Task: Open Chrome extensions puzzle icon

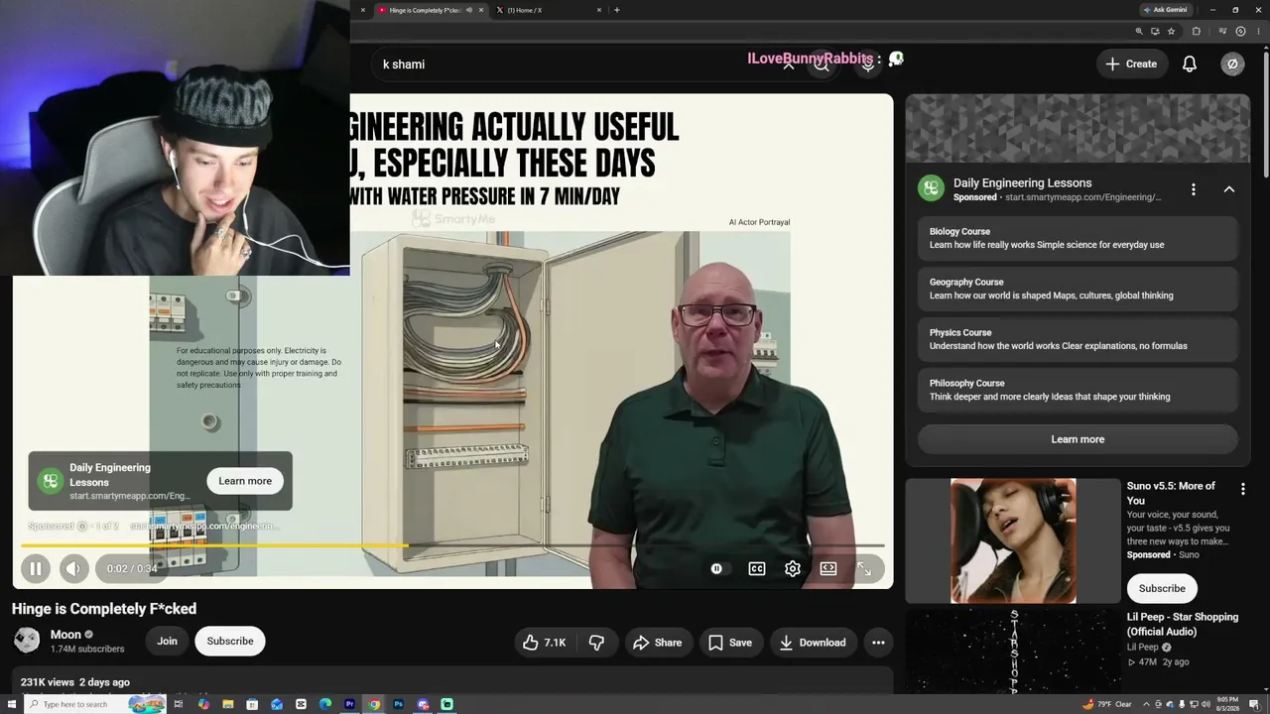Action: point(1196,31)
